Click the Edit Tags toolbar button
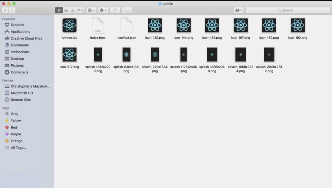The height and width of the screenshot is (188, 332). (127, 10)
